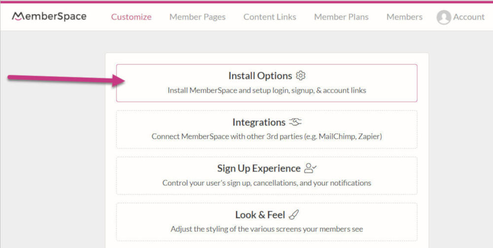Click the user checkmark icon by Sign Up Experience
Screen dimensions: 493x248
310,168
